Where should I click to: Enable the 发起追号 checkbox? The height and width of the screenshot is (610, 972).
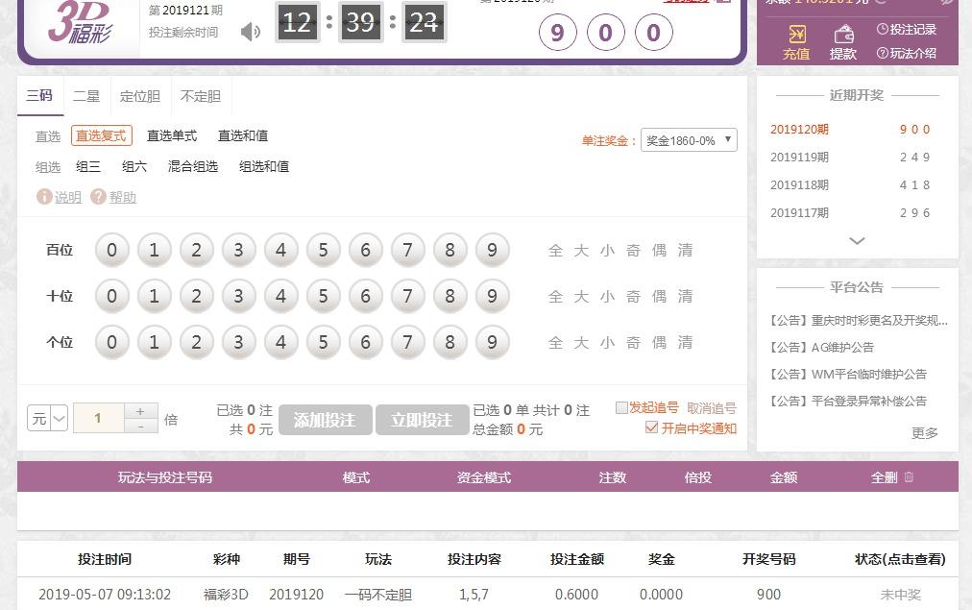(x=622, y=408)
